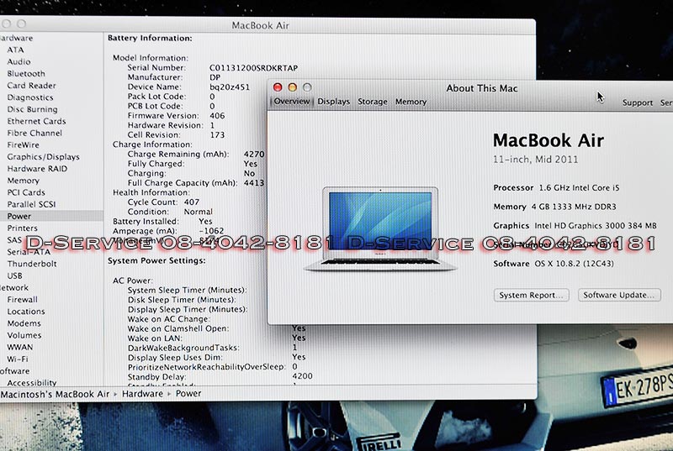Select Firewall under Network
The height and width of the screenshot is (451, 673).
coord(23,299)
